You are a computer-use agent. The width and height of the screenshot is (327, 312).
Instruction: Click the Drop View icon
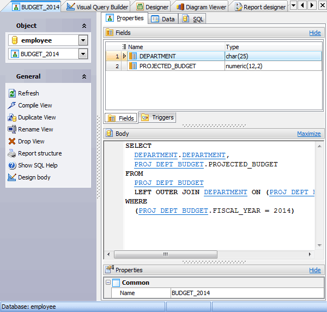click(13, 141)
